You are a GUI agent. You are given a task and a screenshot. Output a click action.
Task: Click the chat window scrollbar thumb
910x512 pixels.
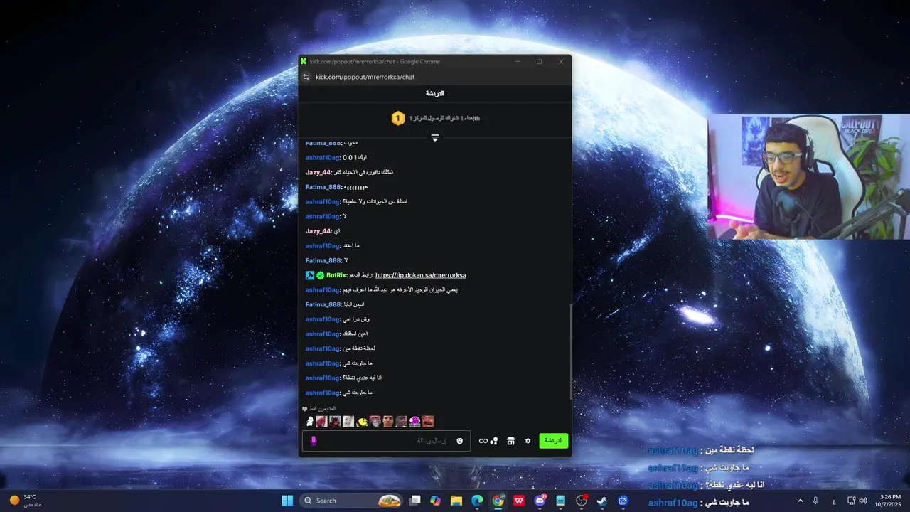[x=570, y=352]
